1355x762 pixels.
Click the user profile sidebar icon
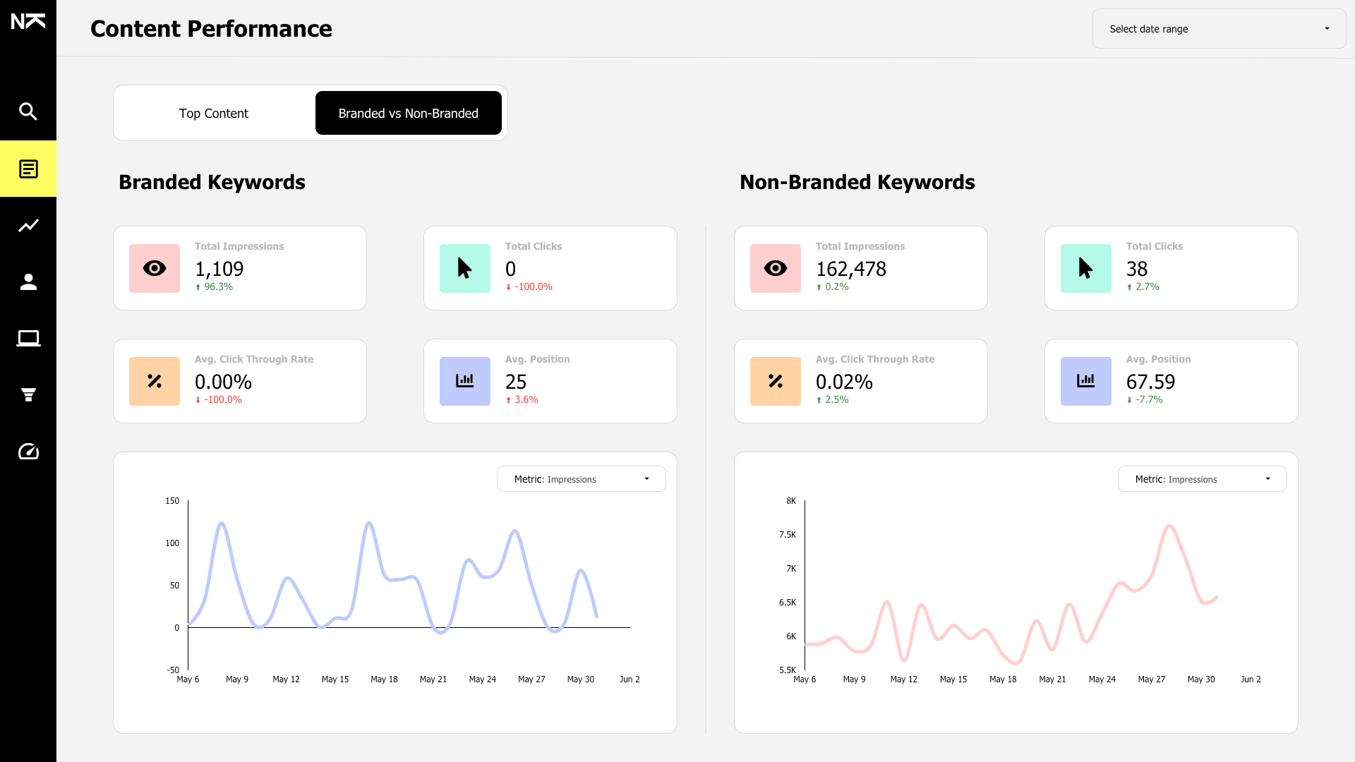[x=28, y=282]
